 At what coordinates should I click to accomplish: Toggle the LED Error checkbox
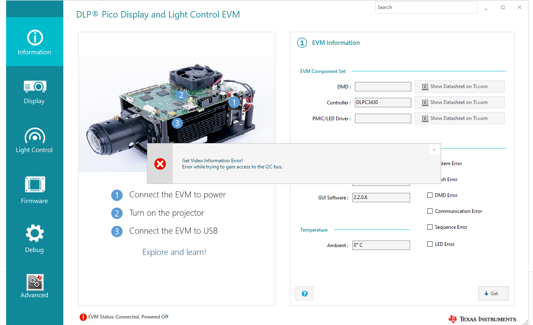430,244
